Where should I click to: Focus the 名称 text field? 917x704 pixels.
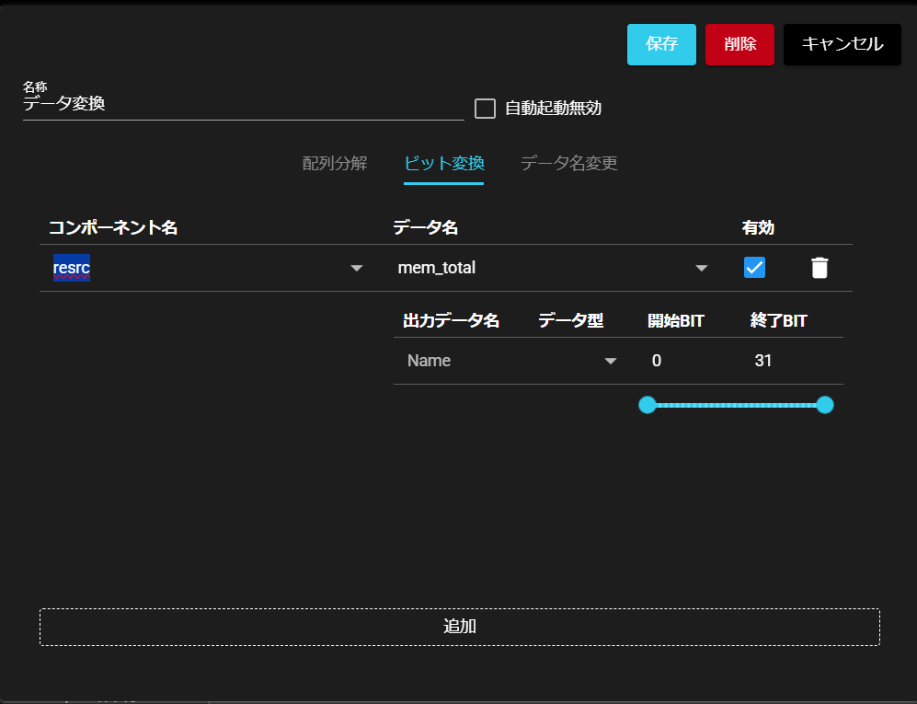click(243, 105)
